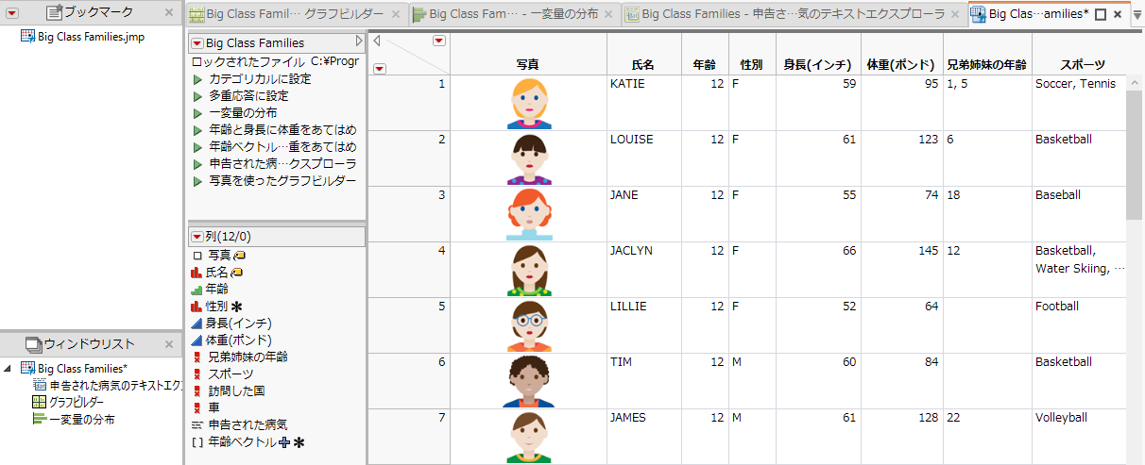Close the ブックマーク panel
This screenshot has width=1145, height=465.
[x=168, y=12]
